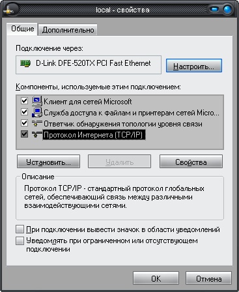This screenshot has width=239, height=292.
Task: Click the minimize pill button in the title bar
Action: (214, 9)
